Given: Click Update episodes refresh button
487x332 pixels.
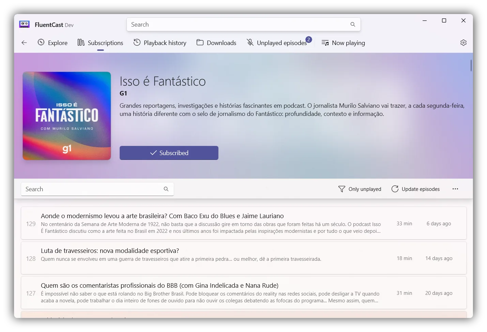Looking at the screenshot, I should [415, 189].
